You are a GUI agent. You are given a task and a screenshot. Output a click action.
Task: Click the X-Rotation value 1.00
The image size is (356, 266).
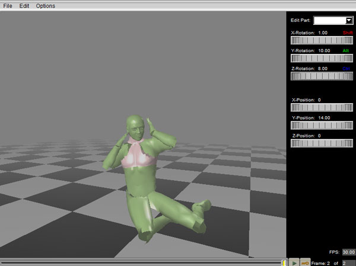[x=323, y=33]
